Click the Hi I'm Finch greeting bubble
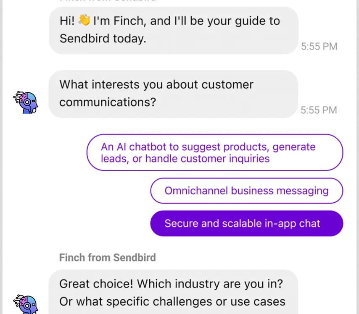Image resolution: width=359 pixels, height=314 pixels. [173, 30]
